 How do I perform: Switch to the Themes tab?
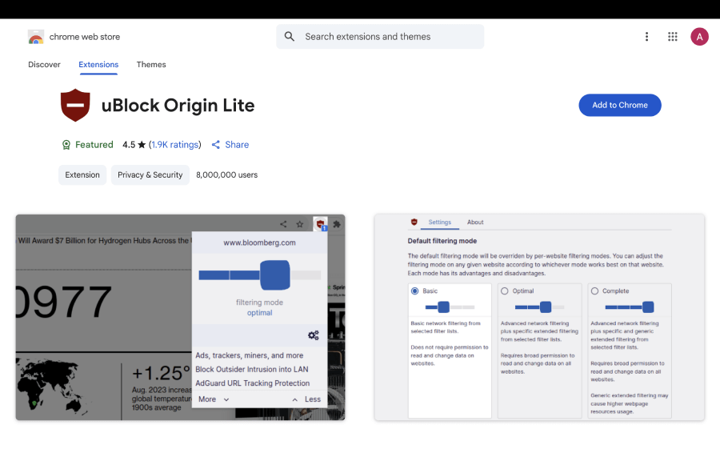point(151,65)
